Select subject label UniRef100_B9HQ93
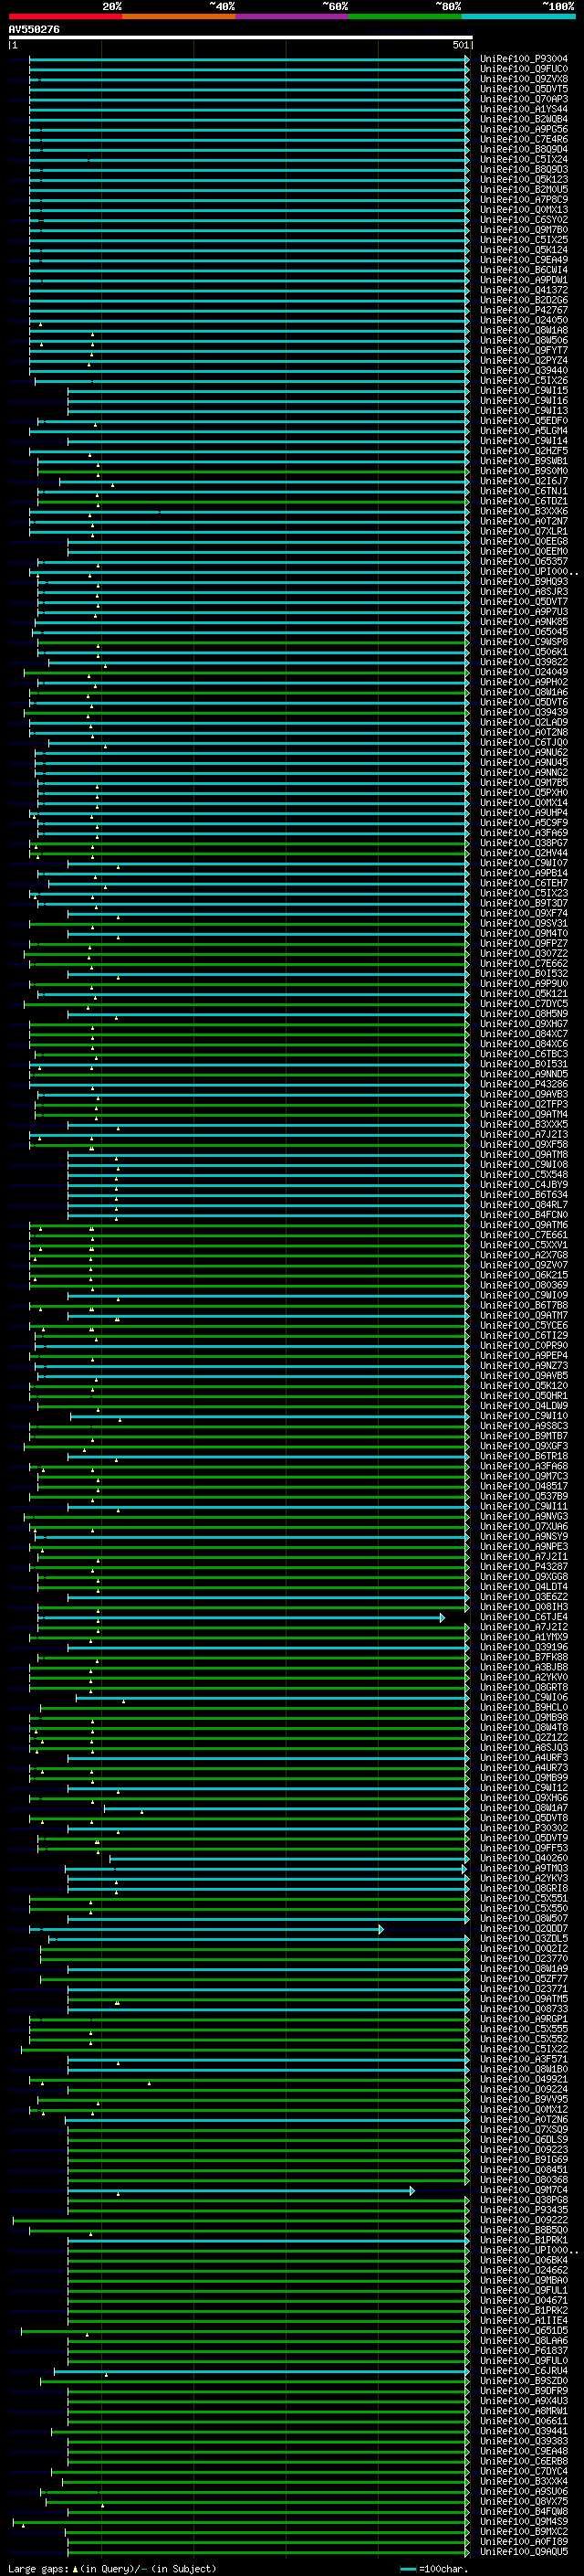The width and height of the screenshot is (584, 2576). coord(524,582)
